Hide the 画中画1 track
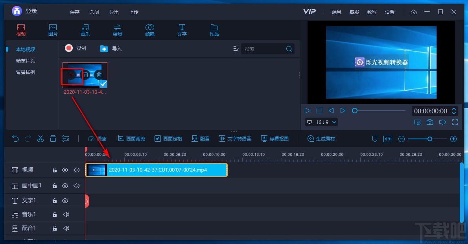The height and width of the screenshot is (244, 468). [x=65, y=186]
